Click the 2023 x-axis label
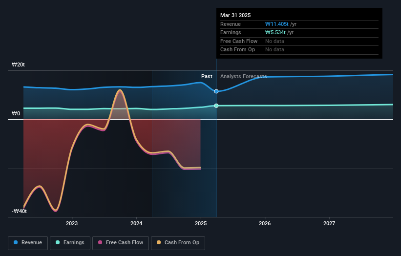This screenshot has height=256, width=401. [72, 224]
